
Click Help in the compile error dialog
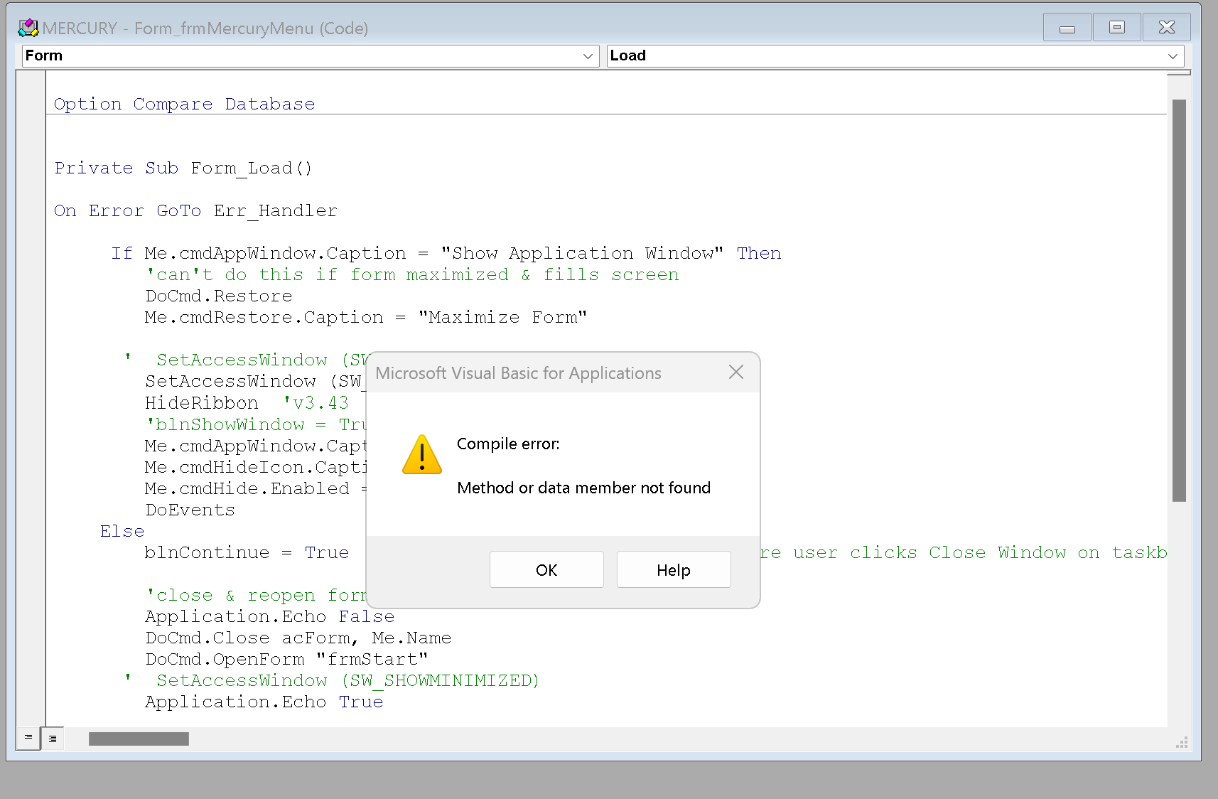click(x=673, y=569)
